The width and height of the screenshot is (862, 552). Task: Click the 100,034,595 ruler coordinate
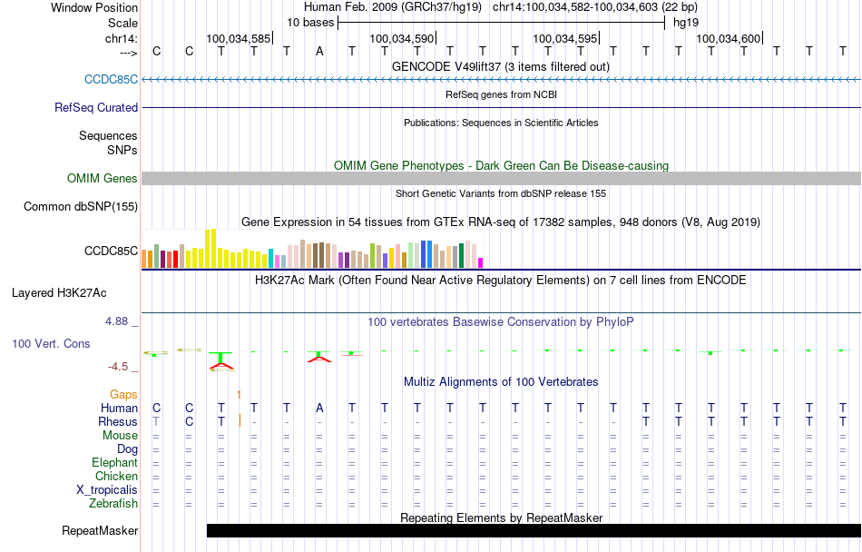coord(565,38)
